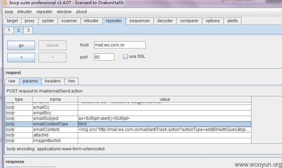Viewport: 282px width, 168px height.
Task: Click the empty imageAttachId value cell
Action: pos(164,141)
